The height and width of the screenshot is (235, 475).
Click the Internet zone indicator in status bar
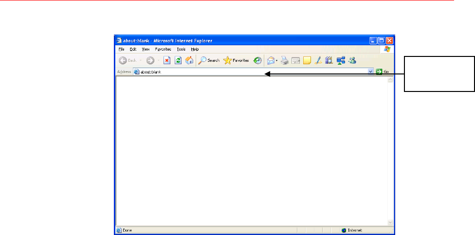click(352, 230)
